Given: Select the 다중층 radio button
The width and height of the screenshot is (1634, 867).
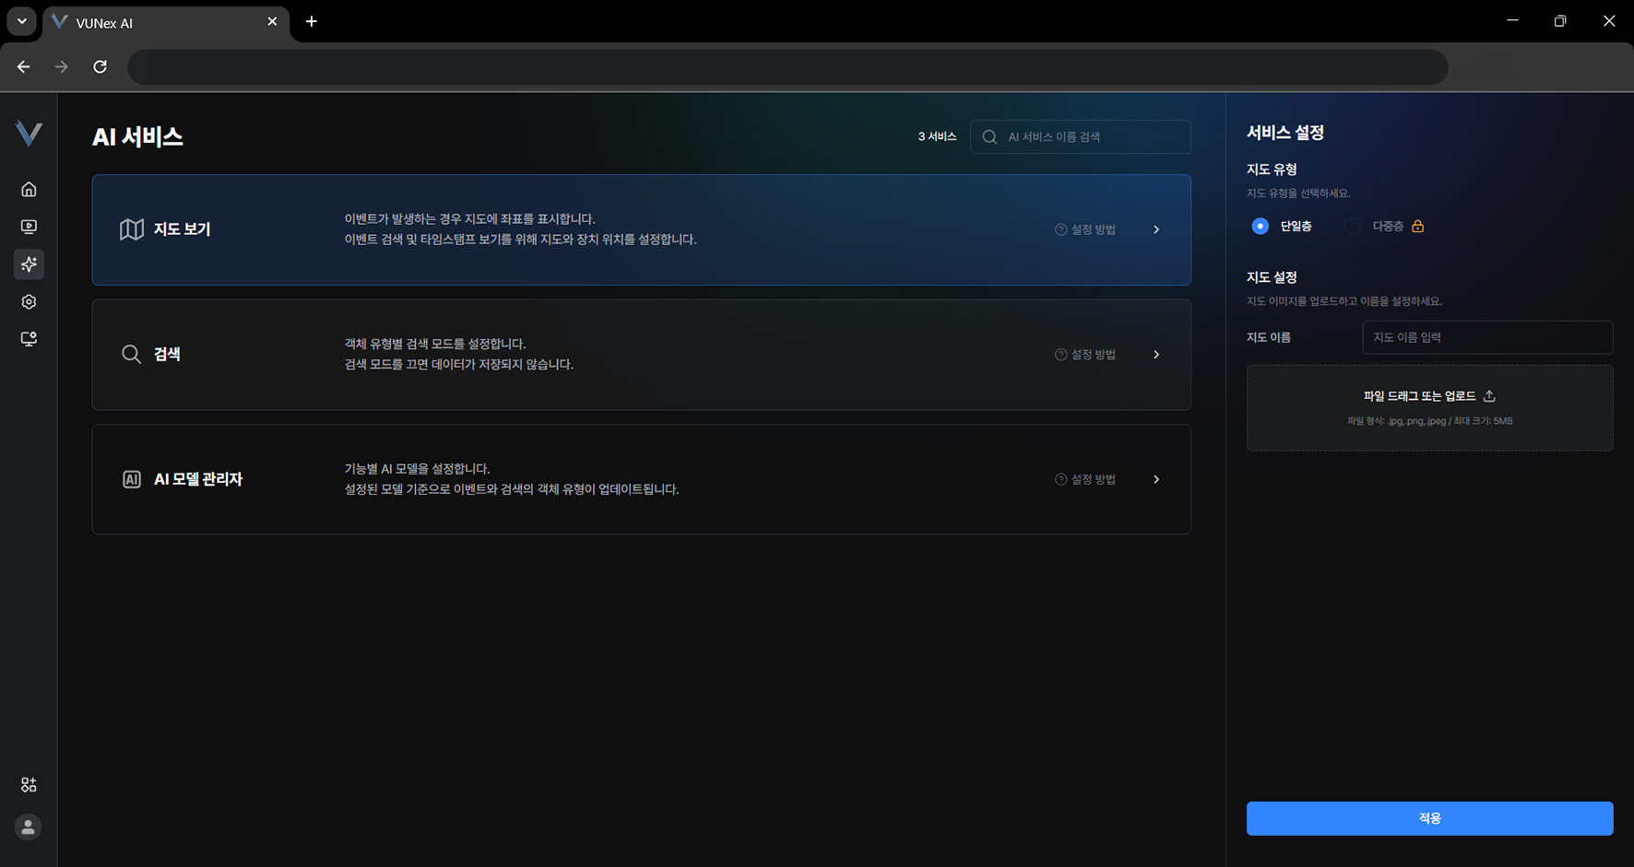Looking at the screenshot, I should click(1352, 227).
